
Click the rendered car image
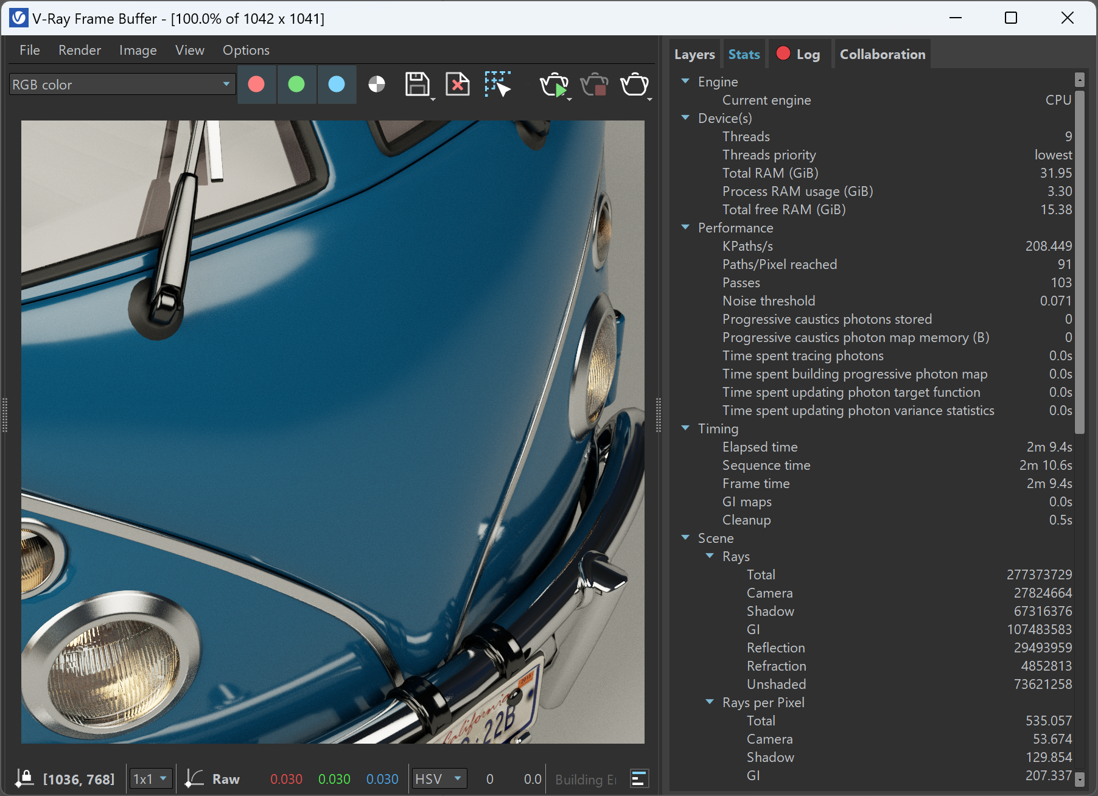click(x=333, y=431)
